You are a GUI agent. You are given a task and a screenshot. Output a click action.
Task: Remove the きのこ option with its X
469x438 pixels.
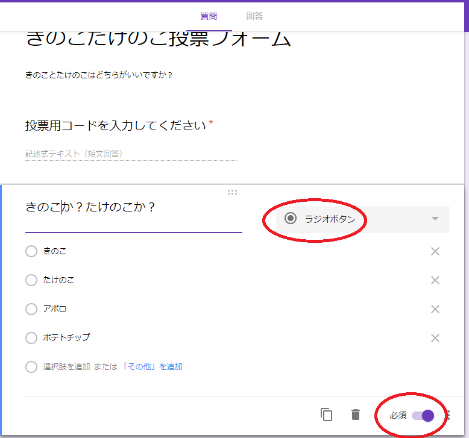click(435, 251)
